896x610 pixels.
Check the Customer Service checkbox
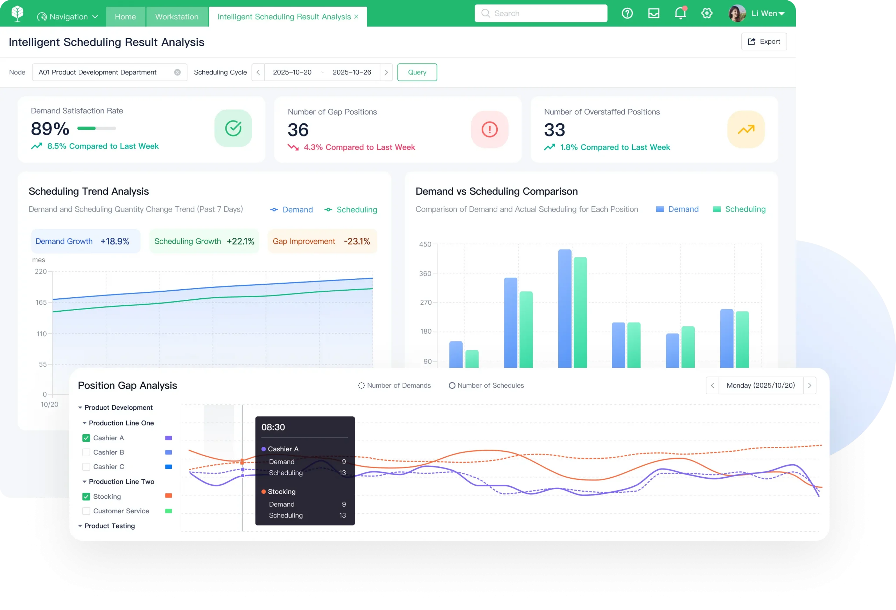pos(86,511)
